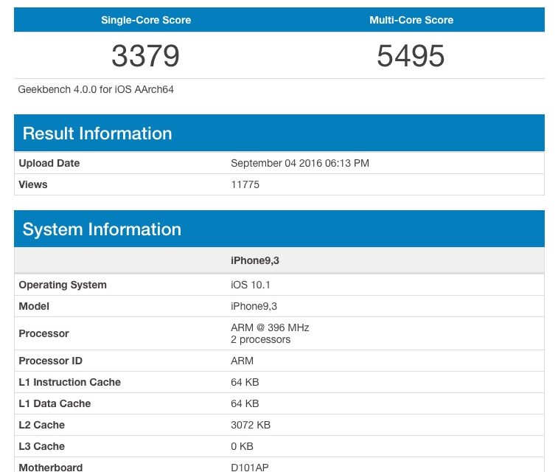
Task: Select the Model value iPhone9,3
Action: click(254, 306)
